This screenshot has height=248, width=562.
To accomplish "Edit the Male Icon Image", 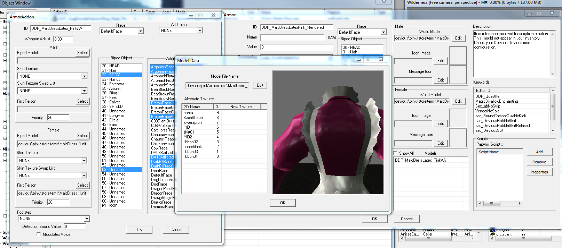I will pos(441,61).
